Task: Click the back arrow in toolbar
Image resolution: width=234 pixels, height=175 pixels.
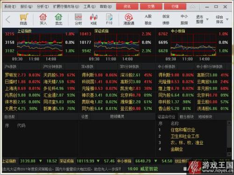Action: [x=8, y=20]
